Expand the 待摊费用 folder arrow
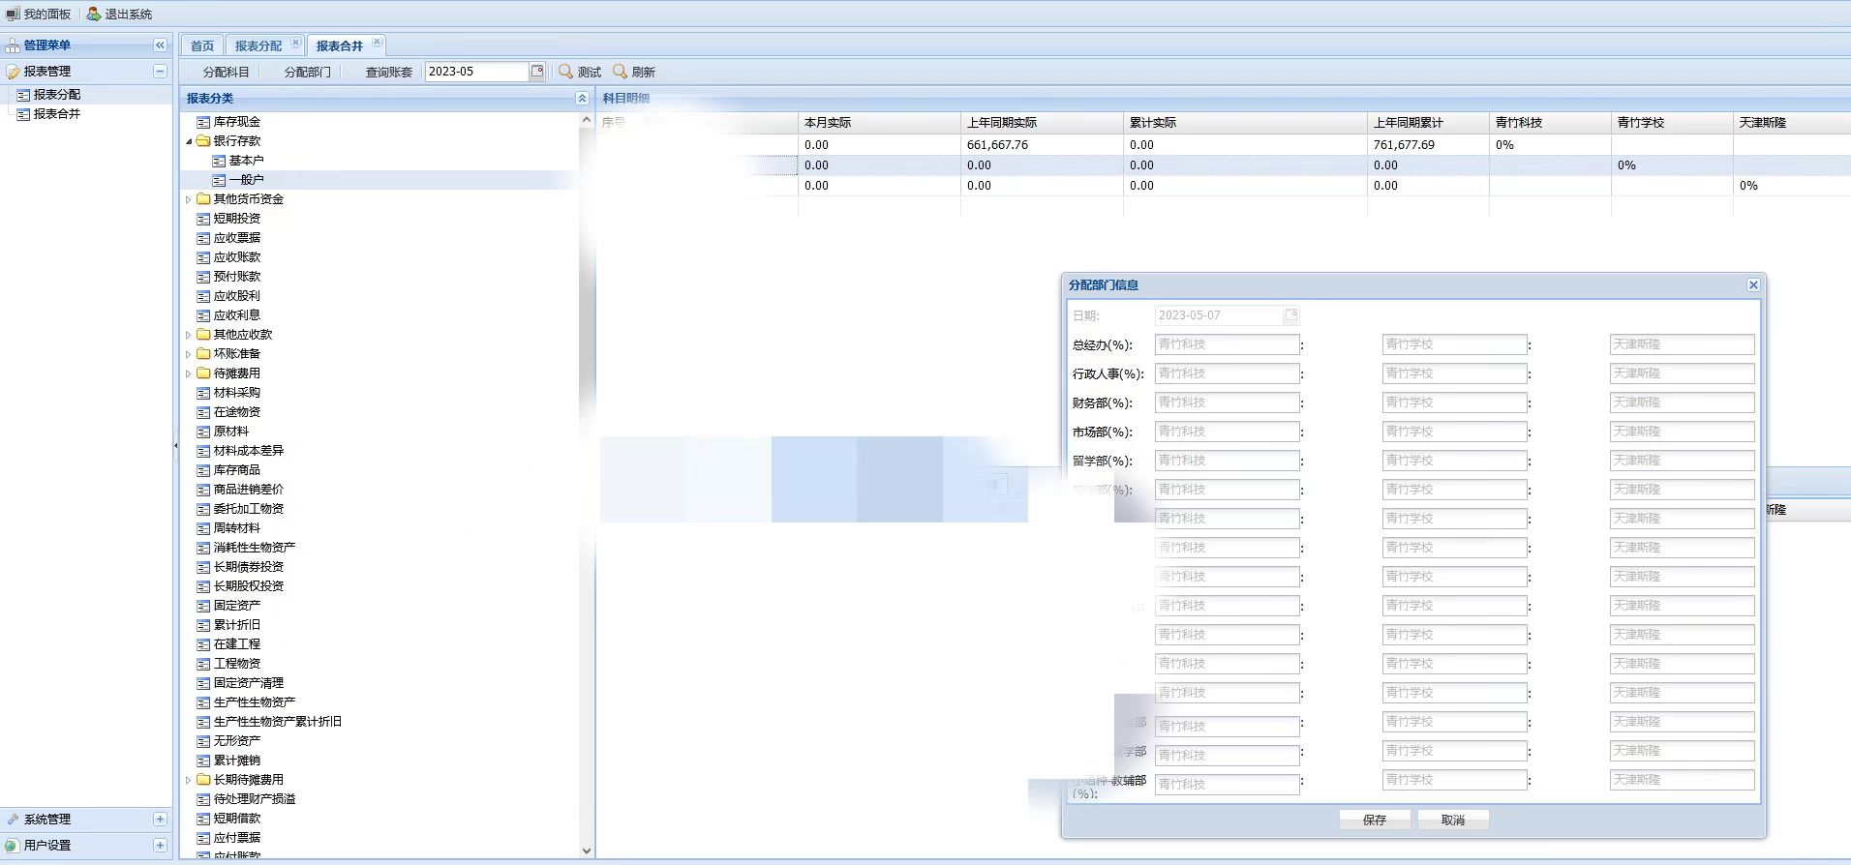Screen dimensions: 1851x865 pyautogui.click(x=189, y=373)
